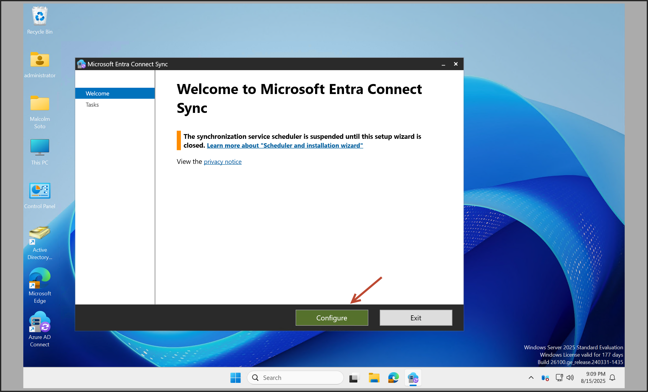The width and height of the screenshot is (648, 392).
Task: Open Scheduler and installation wizard link
Action: (x=285, y=145)
